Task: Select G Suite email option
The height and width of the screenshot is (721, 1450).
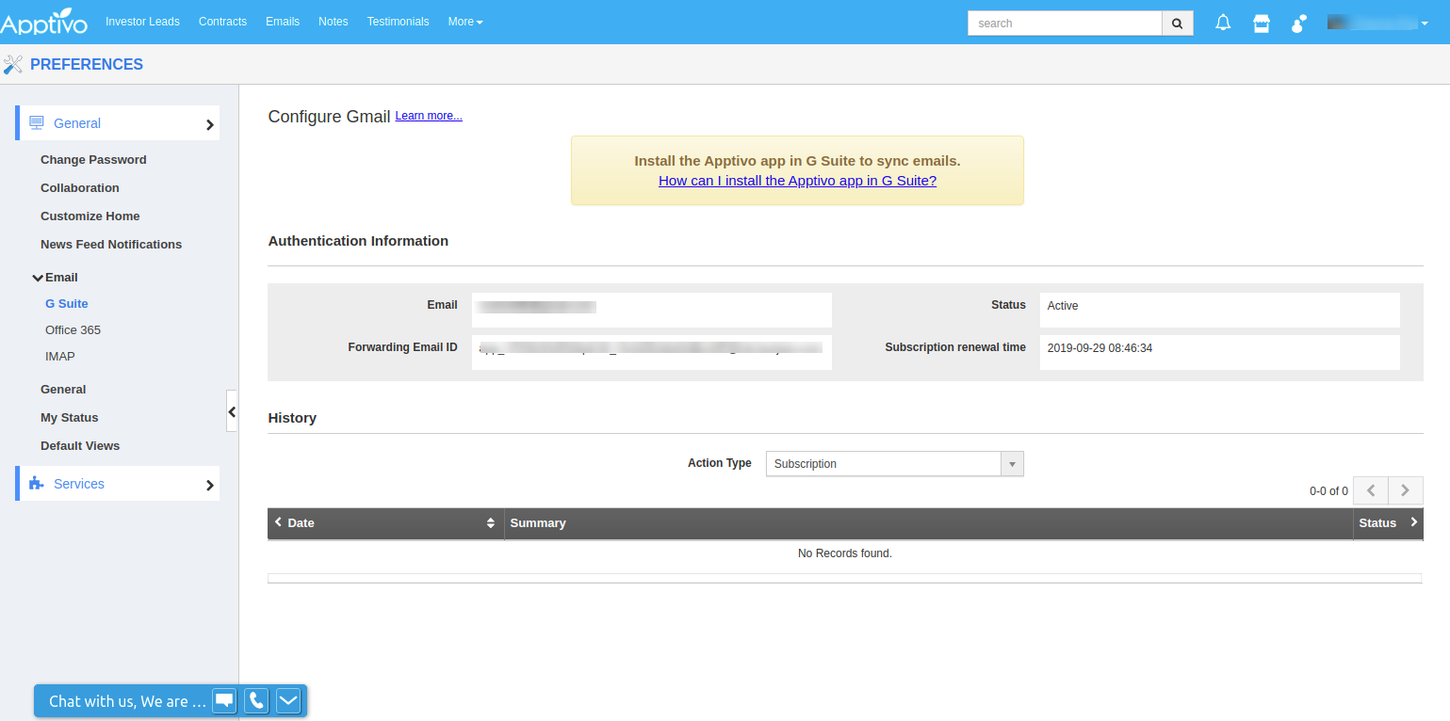Action: coord(67,304)
